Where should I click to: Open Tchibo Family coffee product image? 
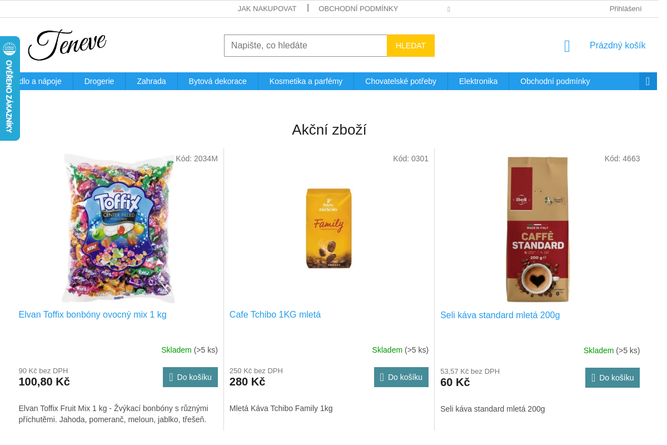[329, 229]
